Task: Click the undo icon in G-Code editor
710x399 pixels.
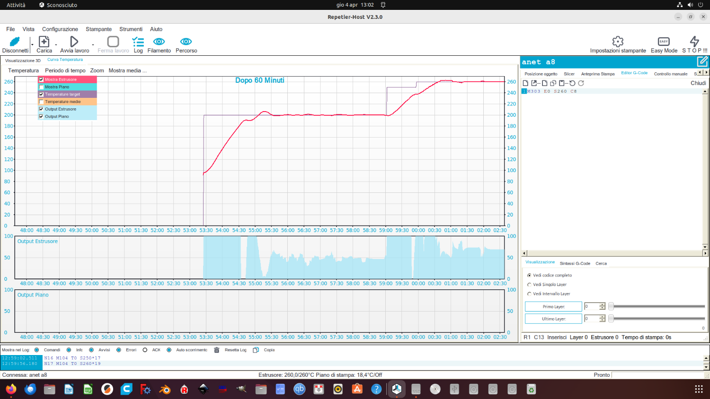Action: pos(572,83)
